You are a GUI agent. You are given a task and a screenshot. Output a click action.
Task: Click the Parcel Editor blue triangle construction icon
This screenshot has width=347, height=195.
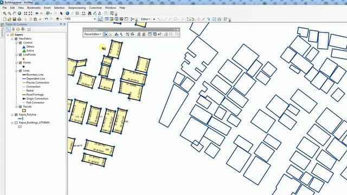point(117,34)
